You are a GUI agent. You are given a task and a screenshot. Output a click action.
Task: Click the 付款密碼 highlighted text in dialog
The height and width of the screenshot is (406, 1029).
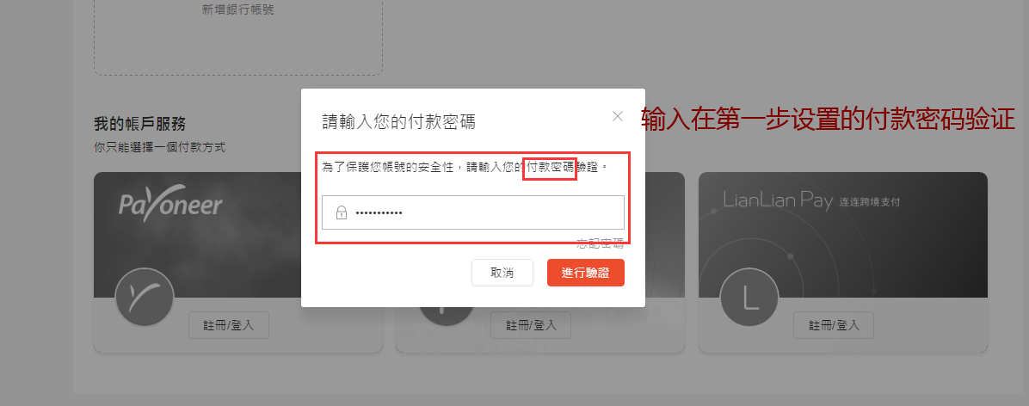(x=550, y=167)
